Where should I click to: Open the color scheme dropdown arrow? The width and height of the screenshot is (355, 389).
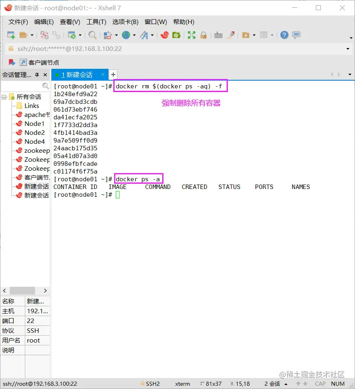click(x=116, y=35)
